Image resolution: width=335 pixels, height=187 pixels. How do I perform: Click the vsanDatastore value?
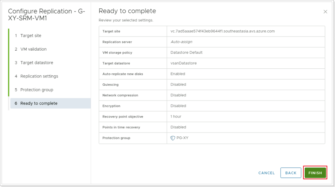click(184, 63)
